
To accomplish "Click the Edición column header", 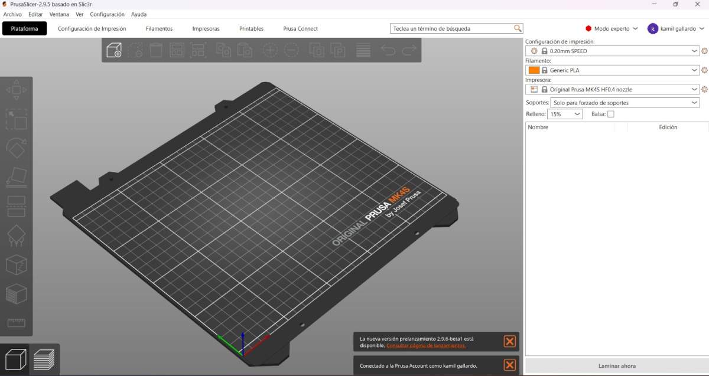I will pos(668,127).
